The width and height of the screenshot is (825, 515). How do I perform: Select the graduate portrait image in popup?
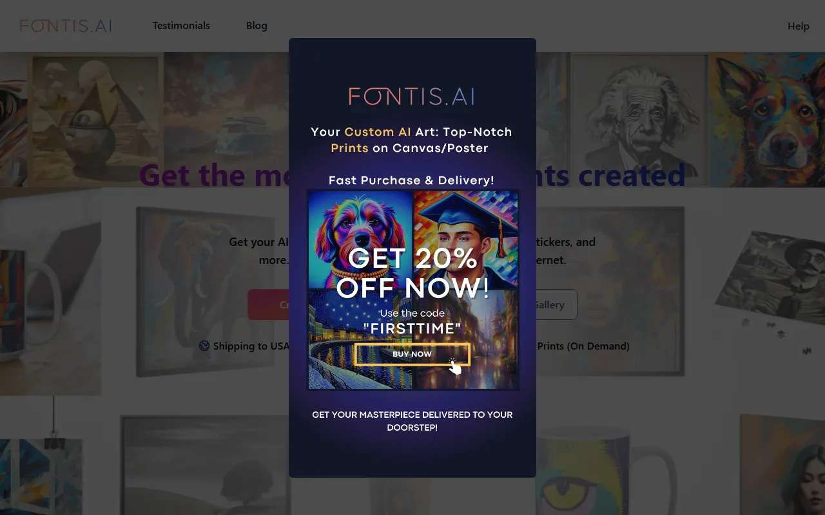(465, 239)
